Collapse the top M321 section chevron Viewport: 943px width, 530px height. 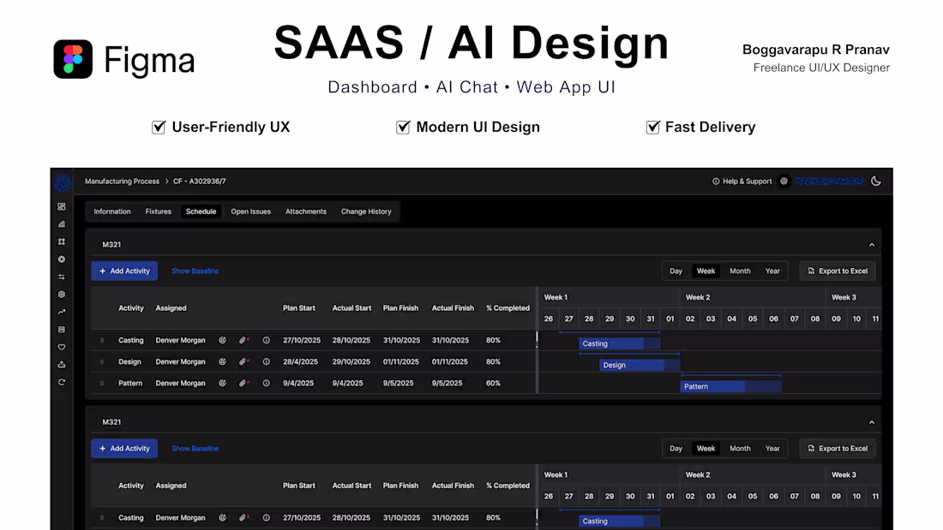871,244
